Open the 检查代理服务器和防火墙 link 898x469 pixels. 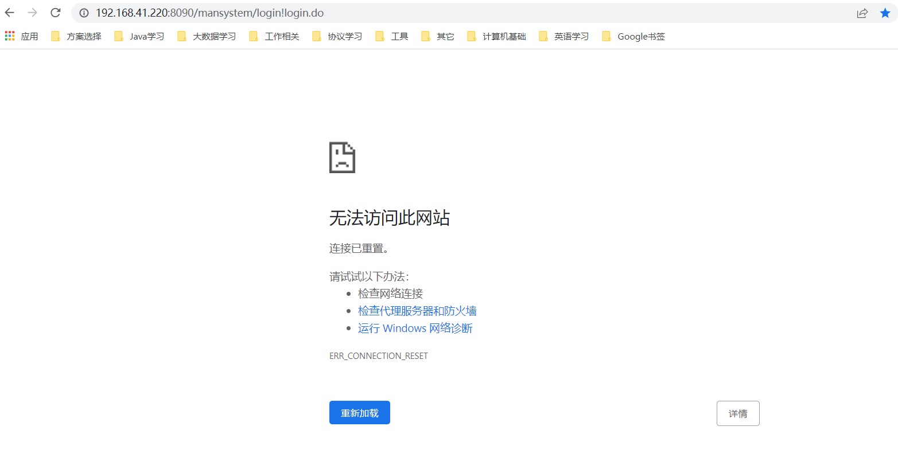(418, 311)
